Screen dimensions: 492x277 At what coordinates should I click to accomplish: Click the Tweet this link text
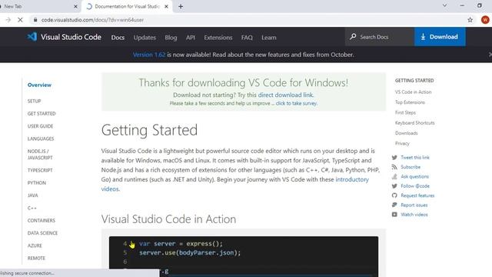[415, 157]
